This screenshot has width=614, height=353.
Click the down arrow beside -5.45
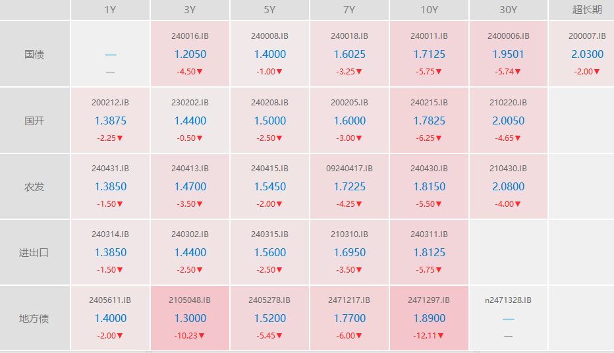pos(280,336)
